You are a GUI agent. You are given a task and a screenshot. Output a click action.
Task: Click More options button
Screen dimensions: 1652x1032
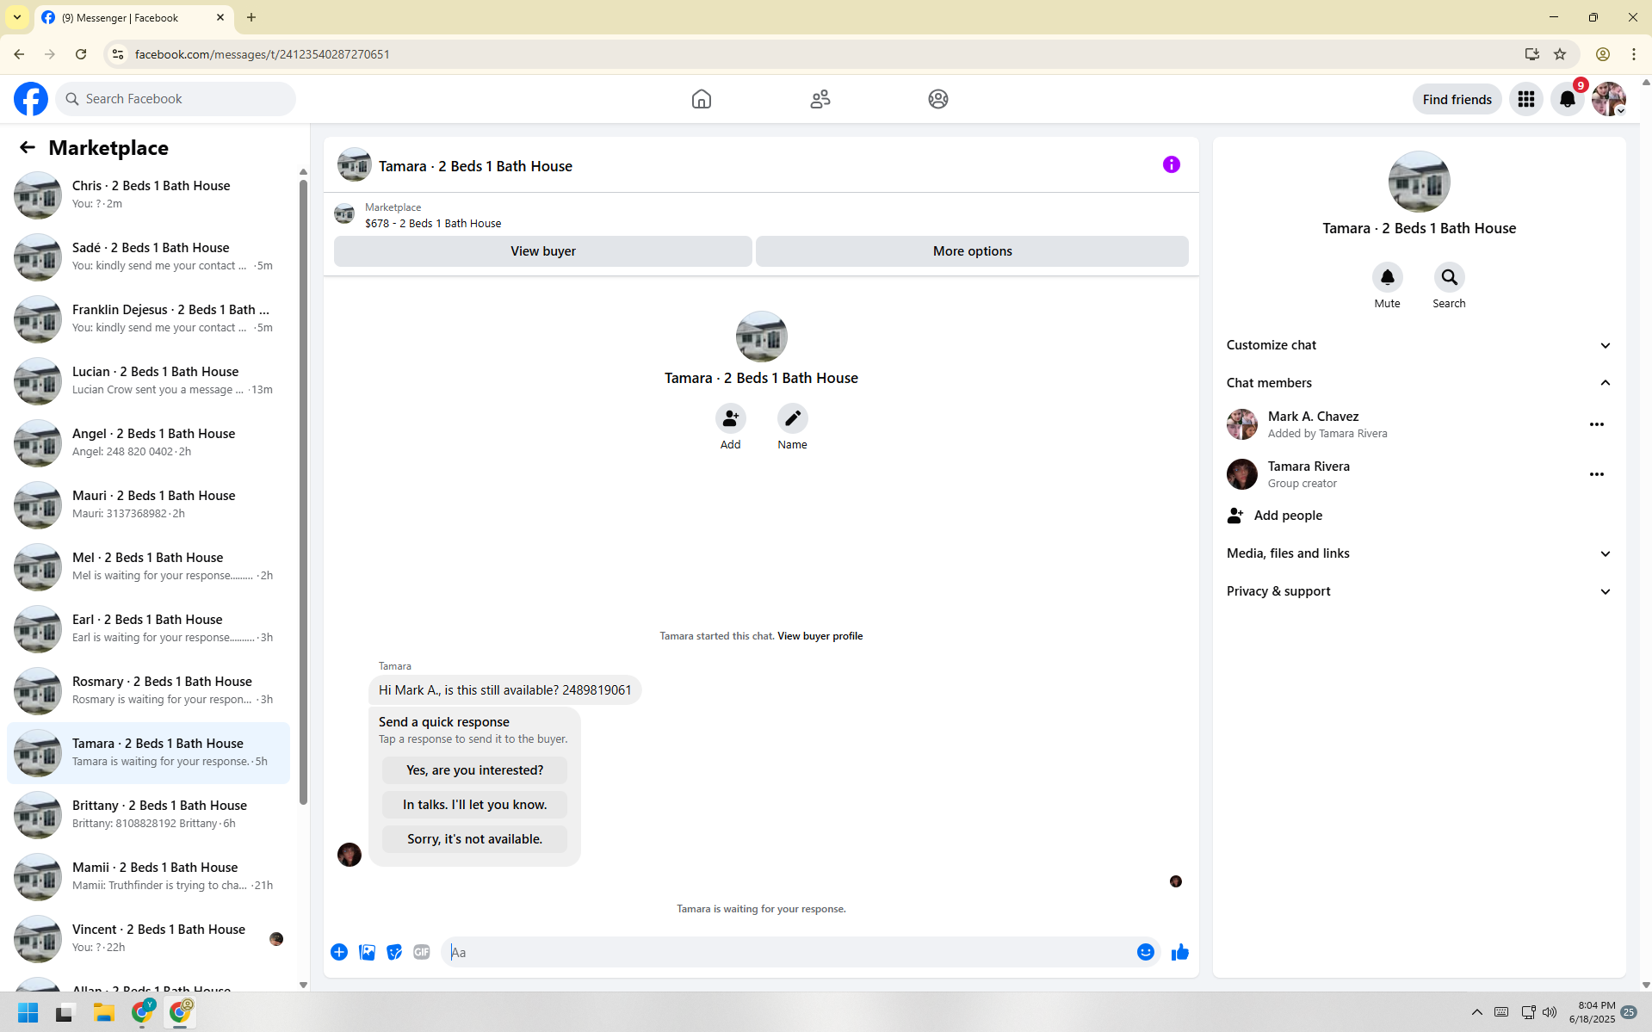(972, 251)
